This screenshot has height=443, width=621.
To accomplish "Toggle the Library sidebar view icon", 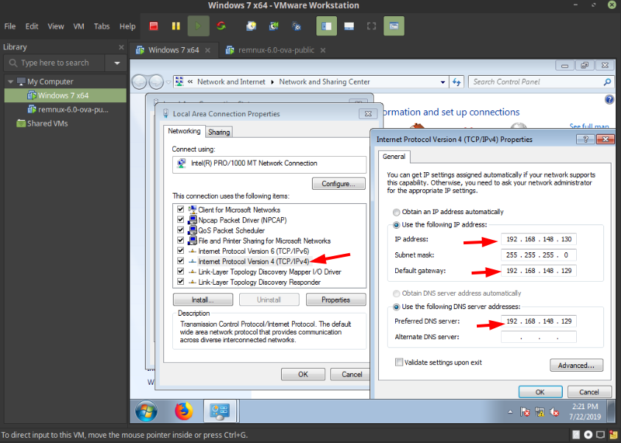I will click(327, 26).
